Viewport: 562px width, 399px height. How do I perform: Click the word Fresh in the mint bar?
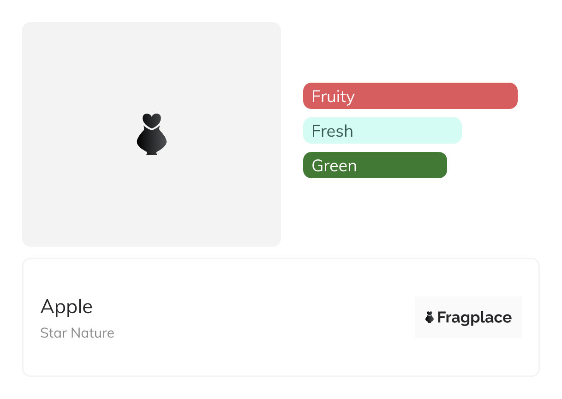click(x=332, y=131)
